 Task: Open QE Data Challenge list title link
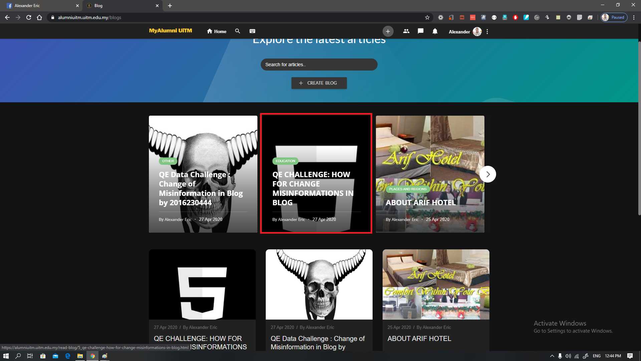(317, 343)
